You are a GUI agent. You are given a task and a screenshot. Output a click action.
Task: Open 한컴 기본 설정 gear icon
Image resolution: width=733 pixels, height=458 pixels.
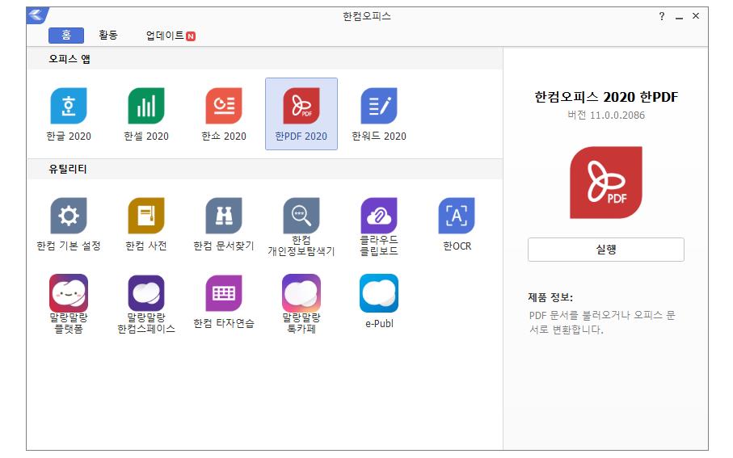click(68, 216)
